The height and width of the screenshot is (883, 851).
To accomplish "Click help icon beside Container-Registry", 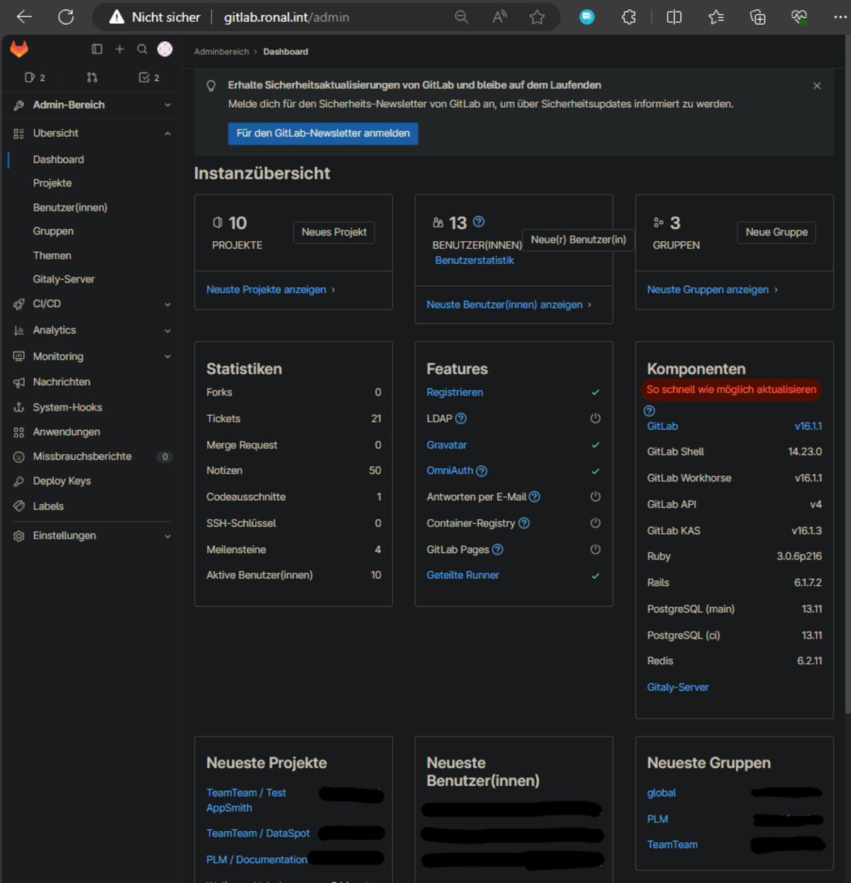I will click(x=524, y=523).
